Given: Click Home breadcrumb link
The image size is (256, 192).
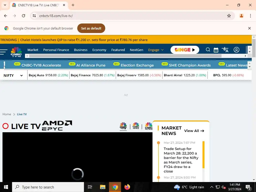Looking at the screenshot, I should point(7,114).
